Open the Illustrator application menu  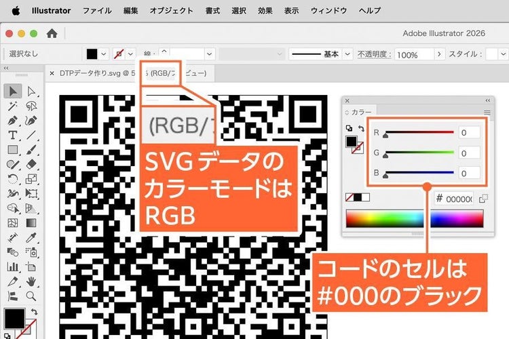(51, 10)
